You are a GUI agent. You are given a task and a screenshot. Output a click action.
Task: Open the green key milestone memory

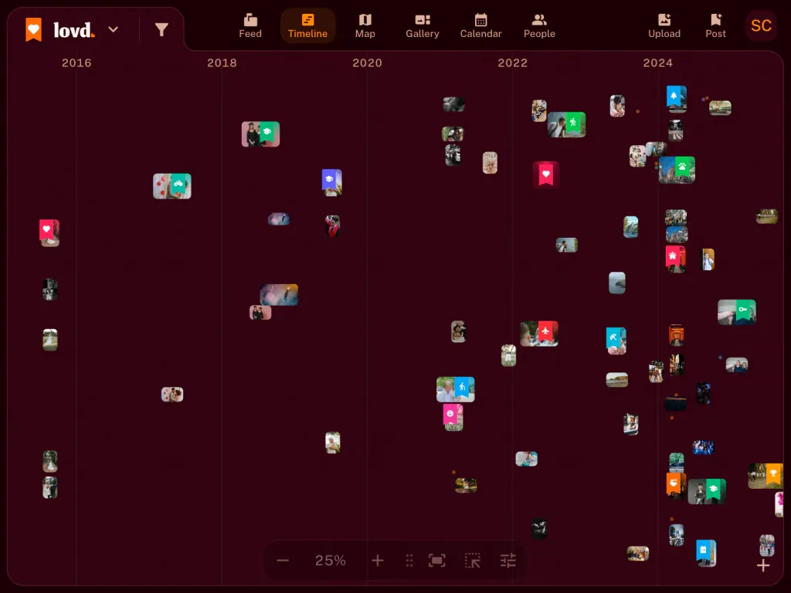point(737,312)
